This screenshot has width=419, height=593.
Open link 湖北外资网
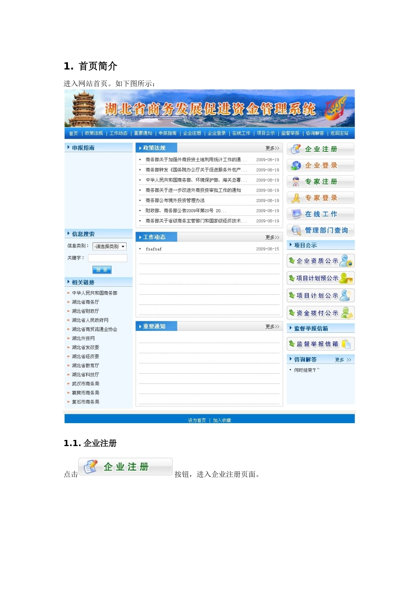point(83,338)
